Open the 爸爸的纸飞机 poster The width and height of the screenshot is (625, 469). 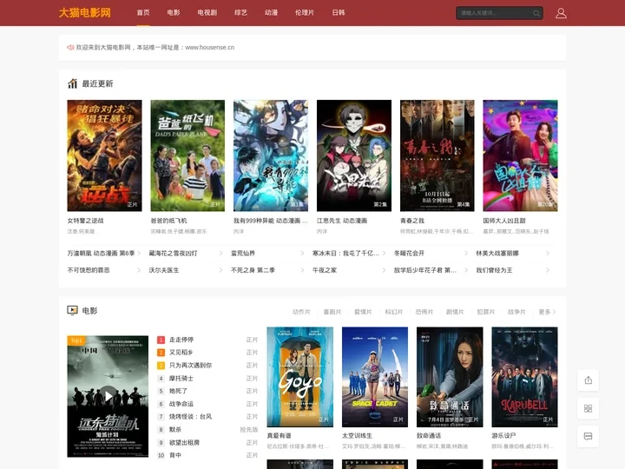187,155
